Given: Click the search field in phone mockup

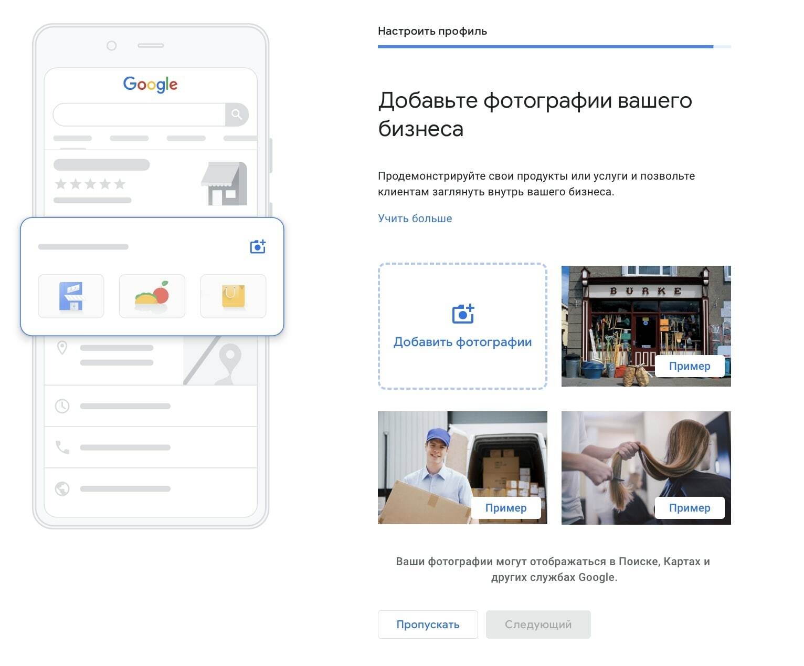Looking at the screenshot, I should pos(139,115).
